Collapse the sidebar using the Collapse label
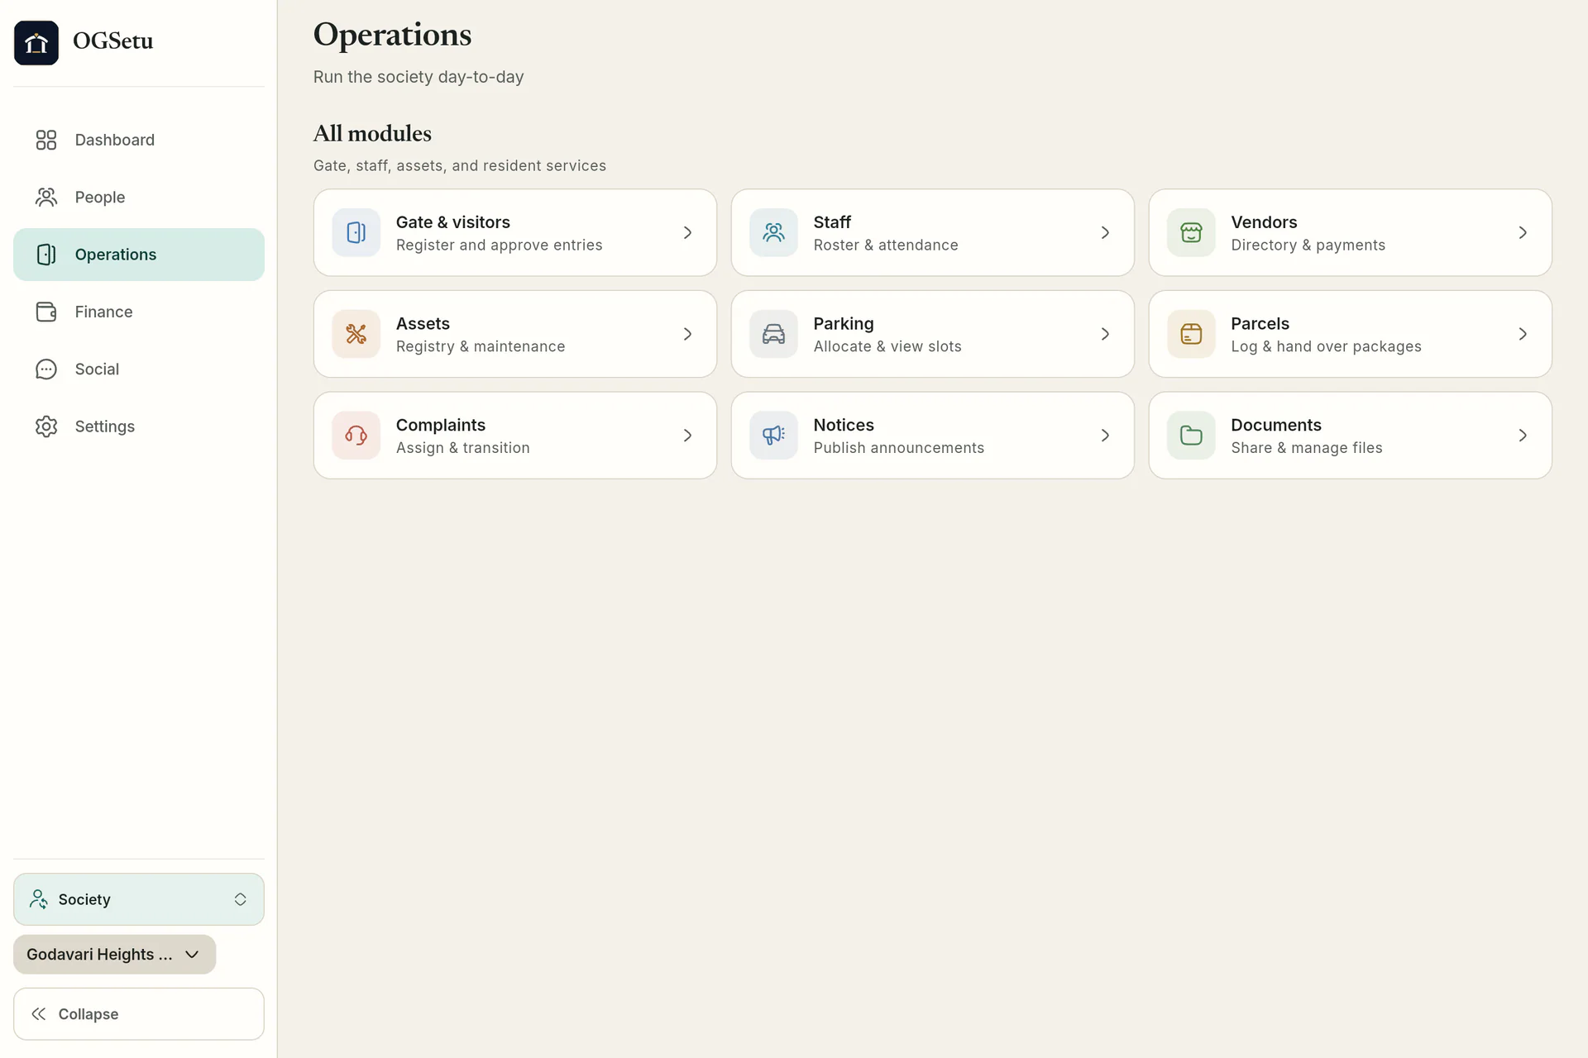 coord(88,1013)
